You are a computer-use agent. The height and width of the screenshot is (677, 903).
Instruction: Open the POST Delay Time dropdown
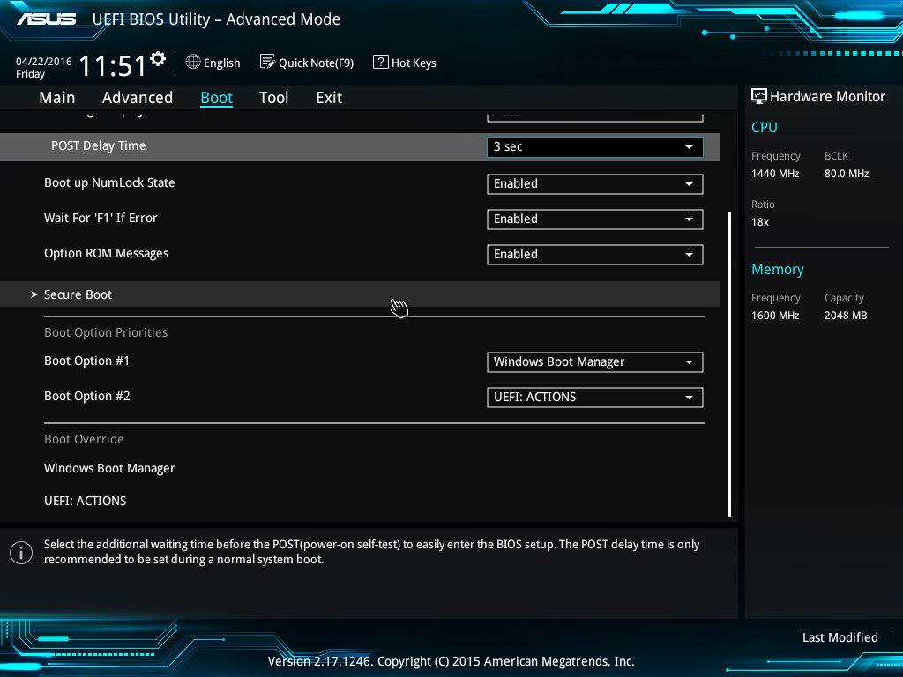point(595,147)
